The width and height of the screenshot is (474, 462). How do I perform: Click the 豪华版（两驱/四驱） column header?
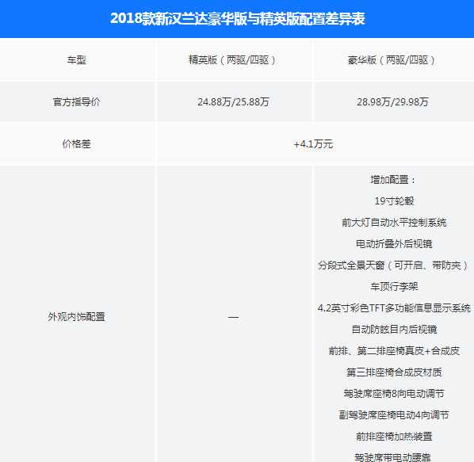pyautogui.click(x=392, y=59)
